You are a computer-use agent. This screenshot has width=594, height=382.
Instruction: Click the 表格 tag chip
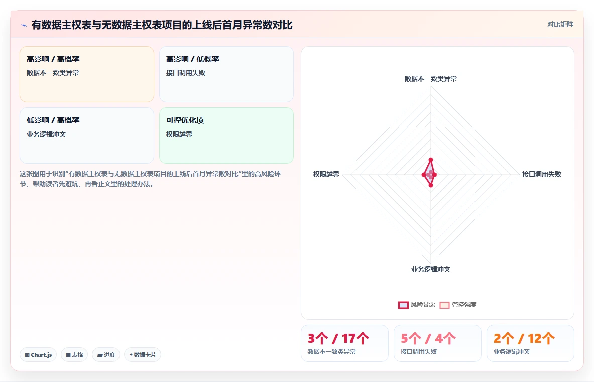coord(74,355)
